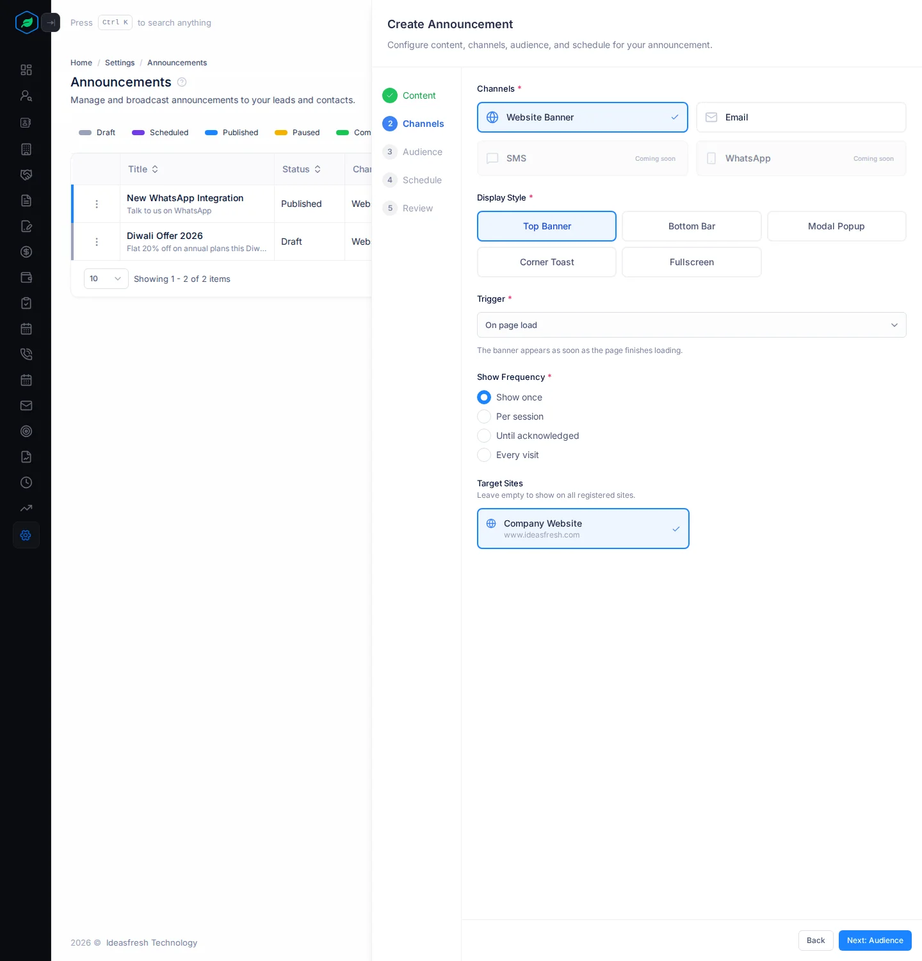Click the trending analytics arrow icon in sidebar
Viewport: 922px width, 961px height.
click(x=26, y=508)
